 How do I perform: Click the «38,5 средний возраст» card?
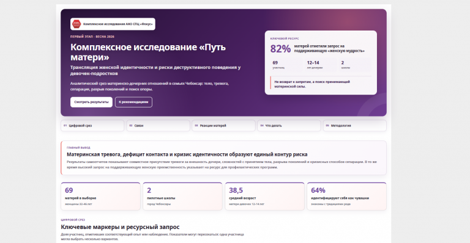264,197
